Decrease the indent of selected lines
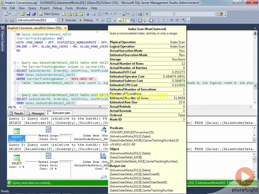Screen dimensions: 259x194 coord(171,20)
